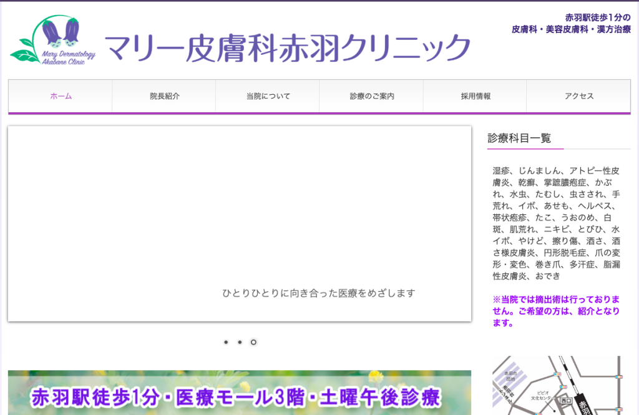Click the slideshow image area
The image size is (639, 415).
[240, 224]
